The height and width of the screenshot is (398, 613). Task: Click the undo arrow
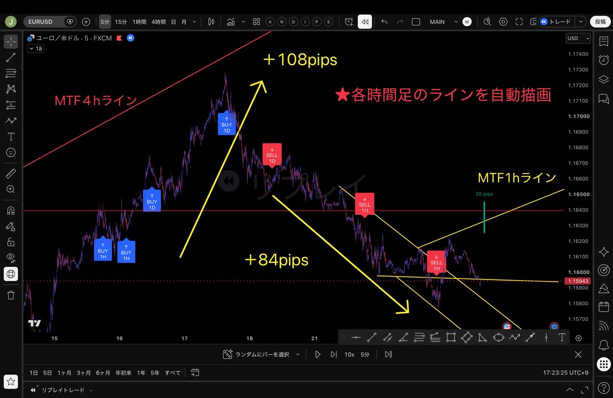point(384,22)
